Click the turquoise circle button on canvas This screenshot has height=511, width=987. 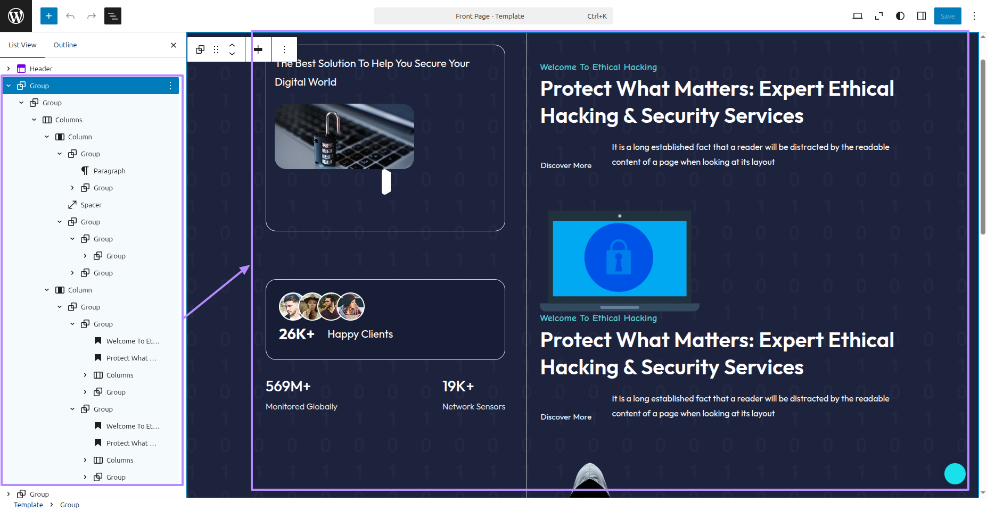click(x=955, y=474)
